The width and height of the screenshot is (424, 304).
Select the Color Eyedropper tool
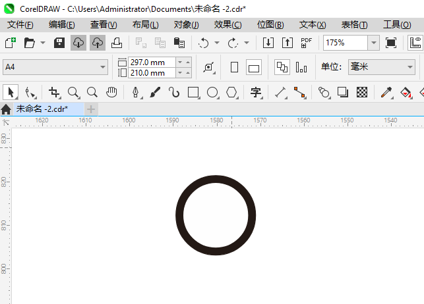pyautogui.click(x=386, y=93)
